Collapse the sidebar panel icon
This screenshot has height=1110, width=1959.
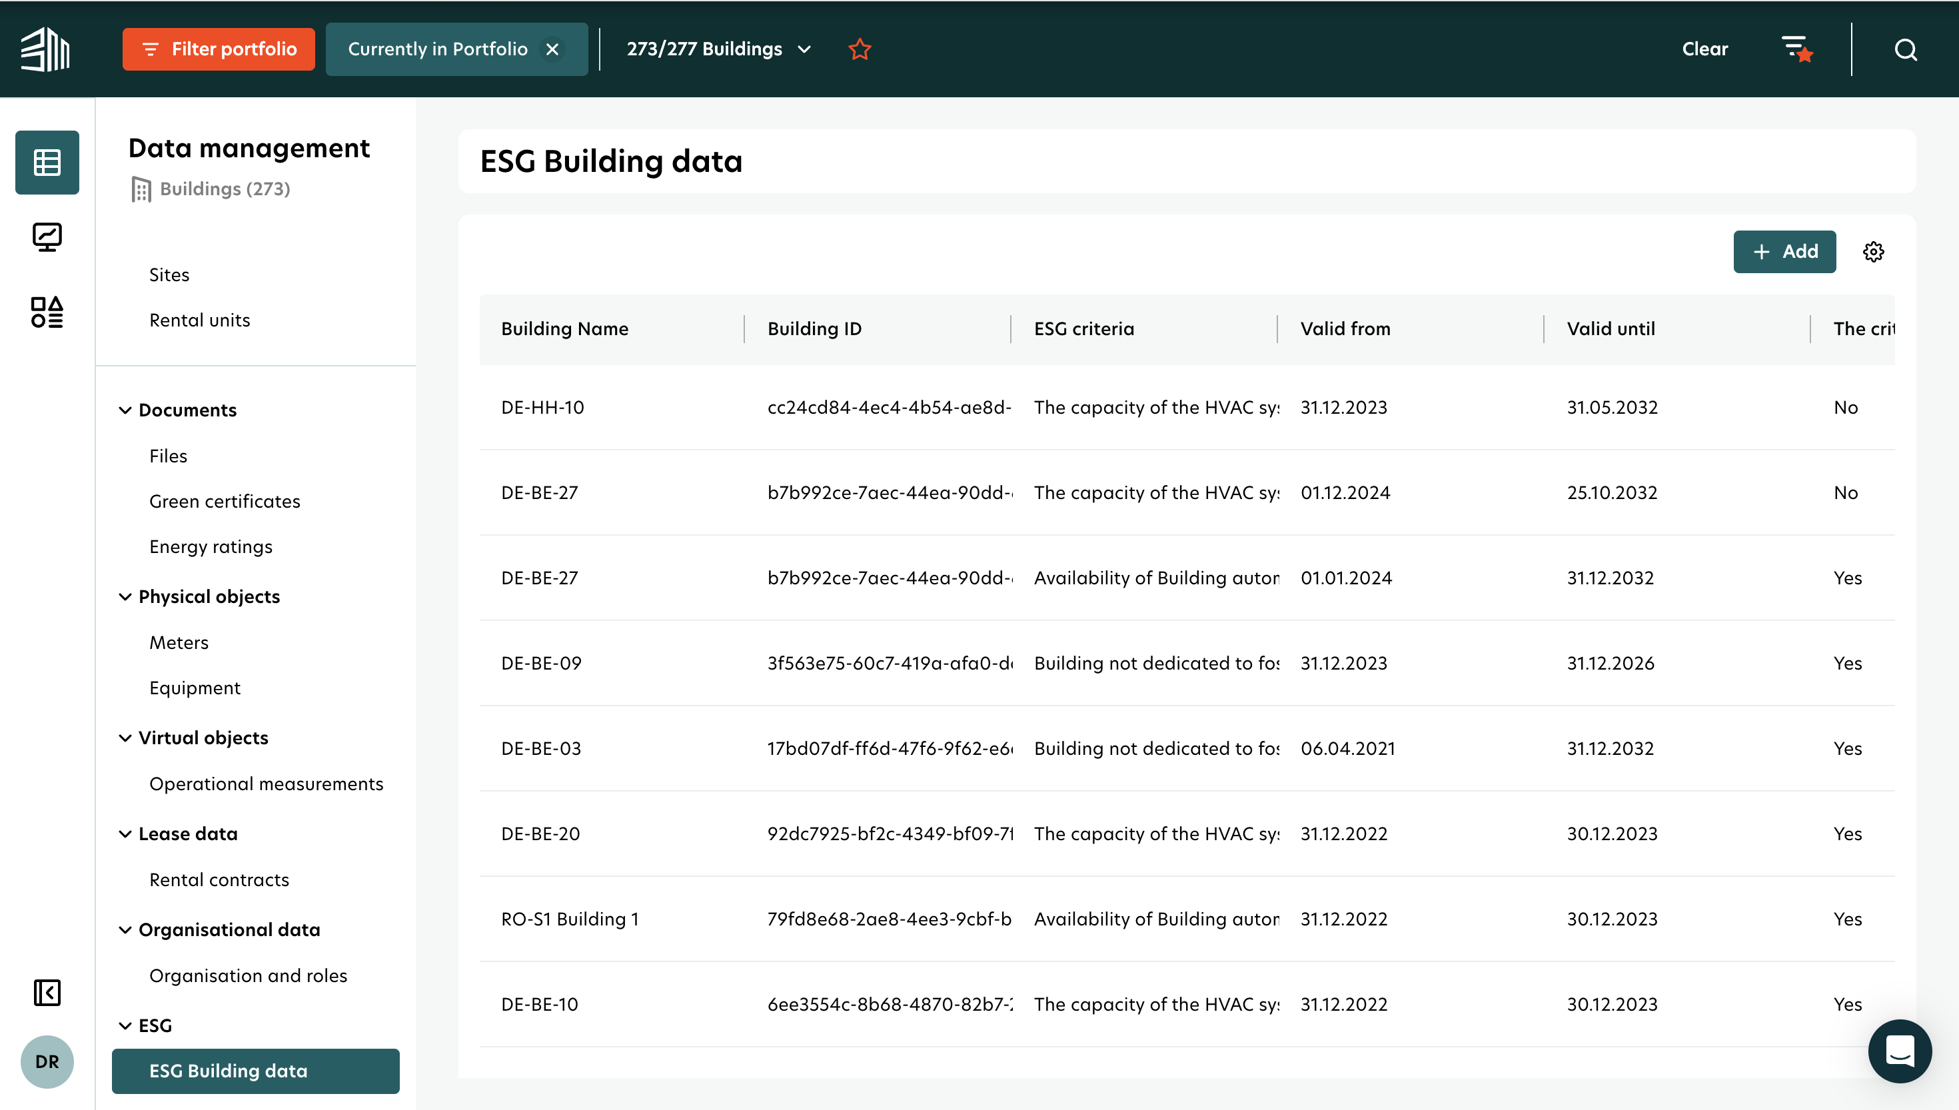[47, 993]
